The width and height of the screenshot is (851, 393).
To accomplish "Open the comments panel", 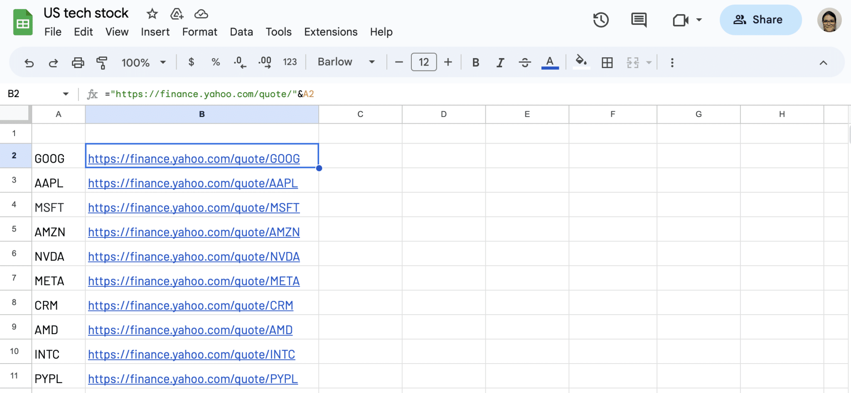I will click(x=638, y=20).
